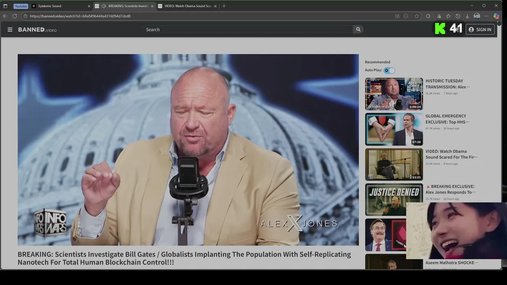Open browser history clock icon
The height and width of the screenshot is (285, 507).
point(458,16)
